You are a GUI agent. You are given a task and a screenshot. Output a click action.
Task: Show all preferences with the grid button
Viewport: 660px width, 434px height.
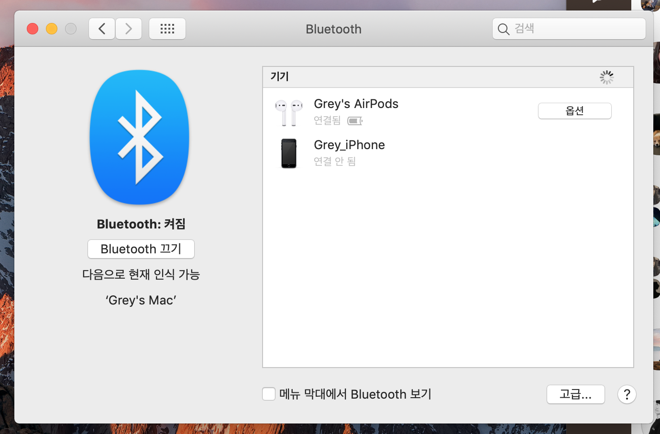tap(167, 29)
